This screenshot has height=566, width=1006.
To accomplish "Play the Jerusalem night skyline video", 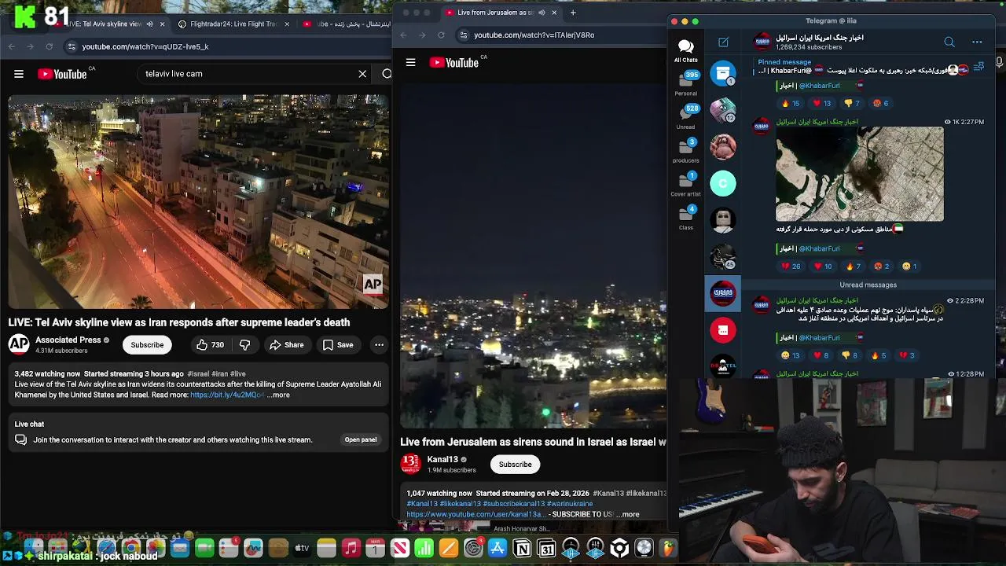I will pyautogui.click(x=534, y=255).
